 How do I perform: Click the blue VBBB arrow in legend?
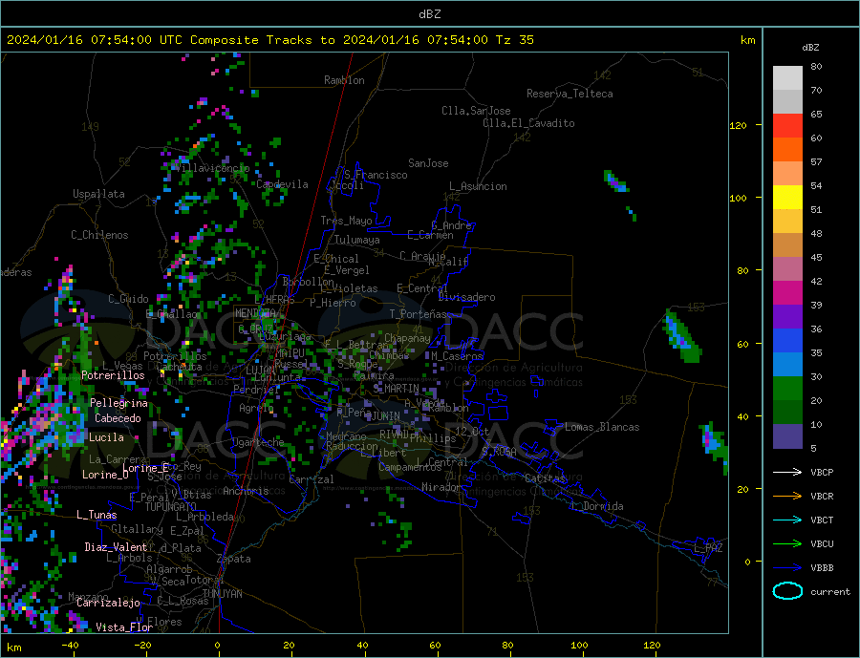787,567
